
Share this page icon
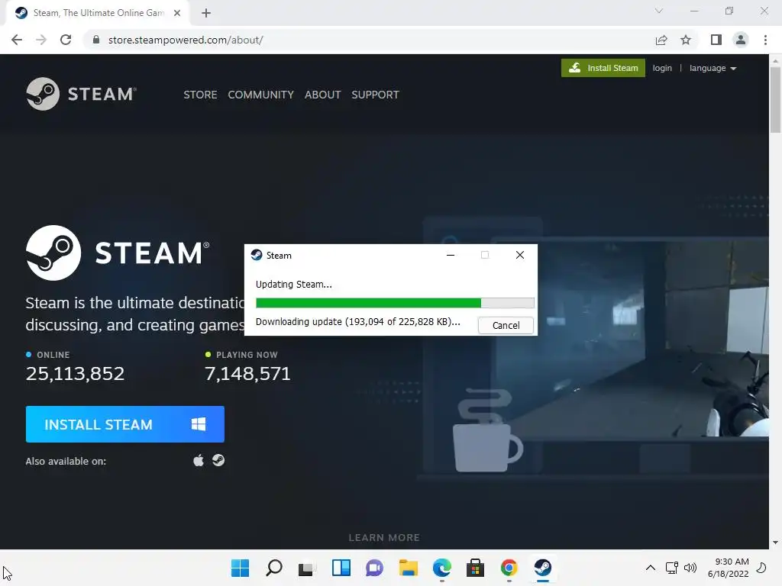tap(661, 40)
